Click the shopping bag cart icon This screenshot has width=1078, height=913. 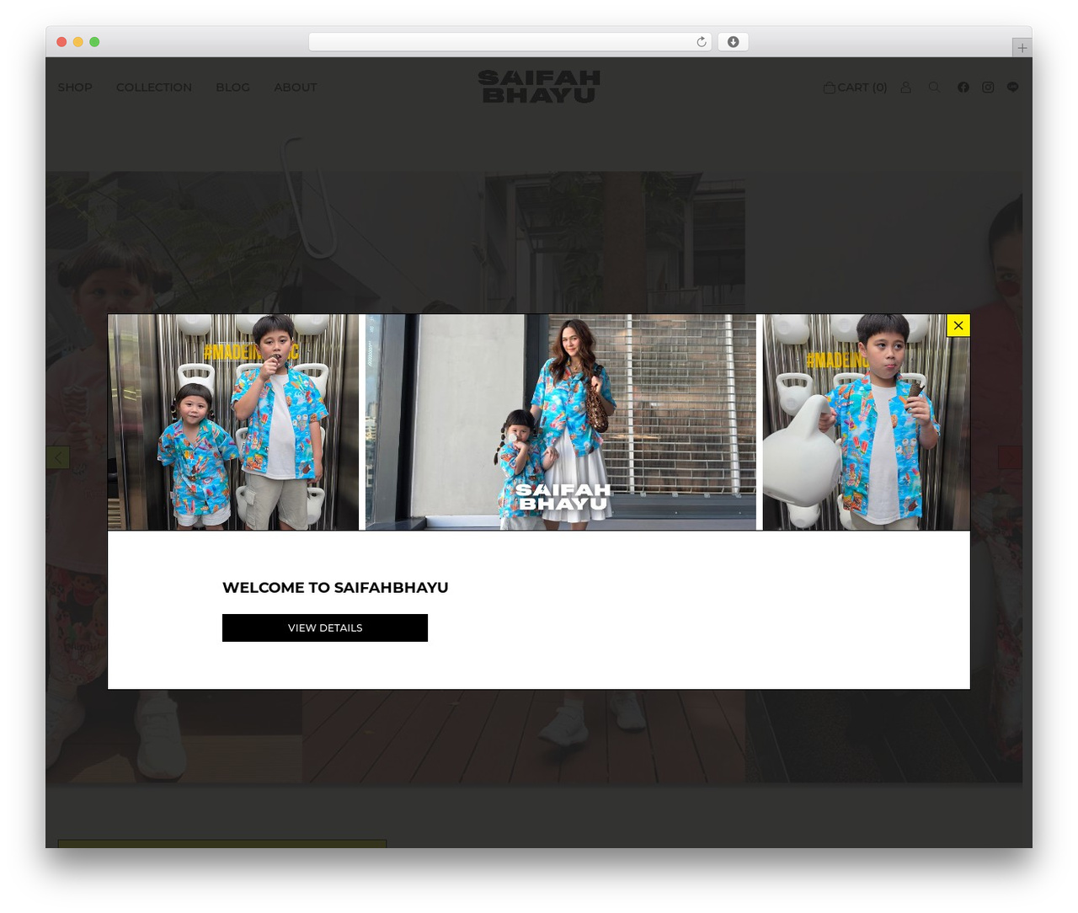830,87
